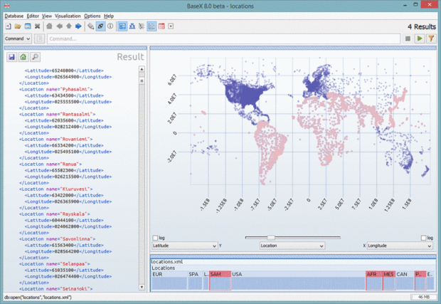Select the highlighted AFR block
Viewport: 441px width, 304px height.
[x=374, y=281]
